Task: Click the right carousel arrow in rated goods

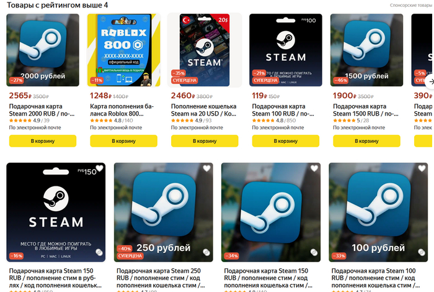Action: [430, 82]
